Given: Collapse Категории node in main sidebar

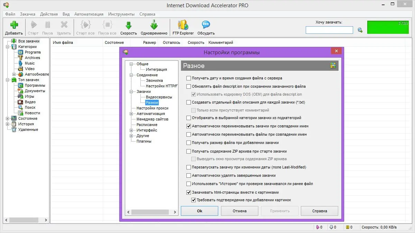Looking at the screenshot, I should click(7, 47).
